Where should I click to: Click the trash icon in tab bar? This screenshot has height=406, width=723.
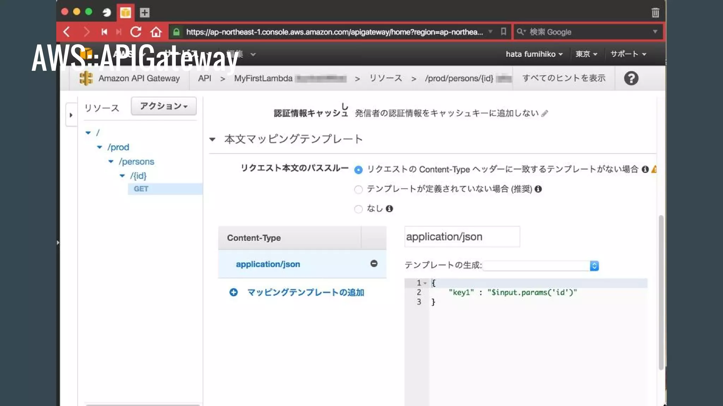tap(655, 13)
